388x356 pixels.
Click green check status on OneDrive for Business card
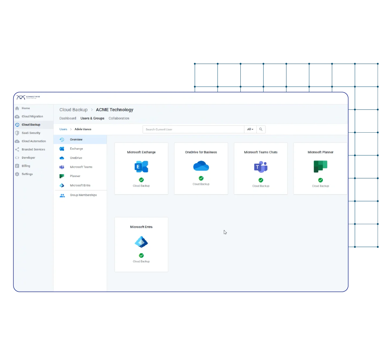201,178
